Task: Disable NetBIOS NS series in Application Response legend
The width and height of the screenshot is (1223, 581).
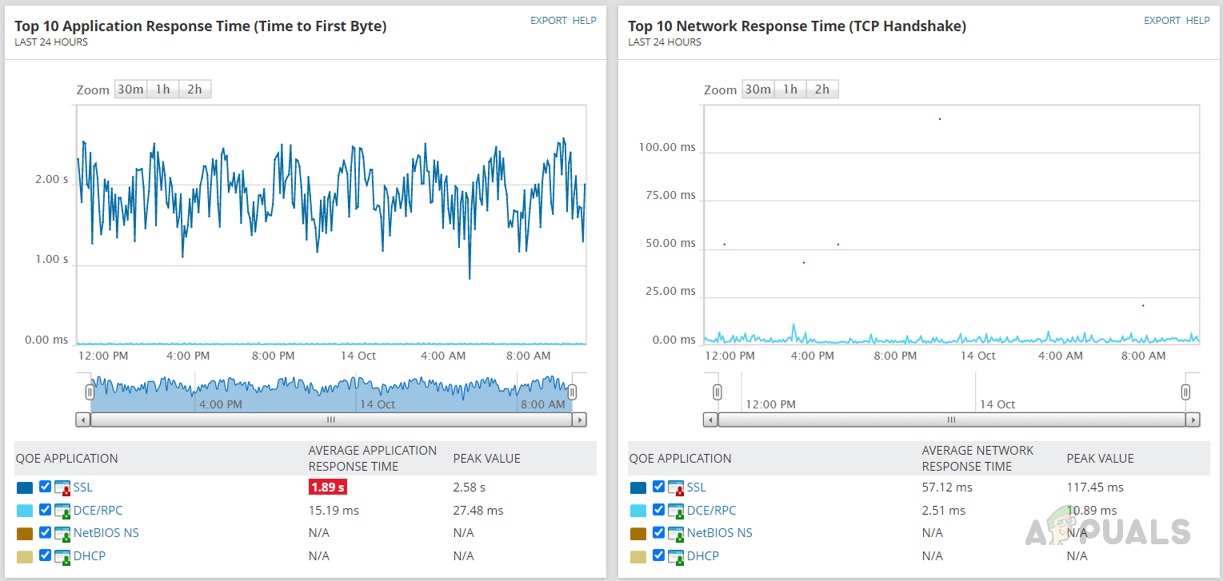Action: tap(45, 532)
